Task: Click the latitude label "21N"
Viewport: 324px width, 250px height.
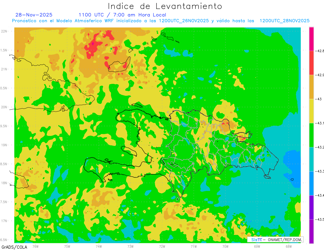Action: click(x=4, y=69)
